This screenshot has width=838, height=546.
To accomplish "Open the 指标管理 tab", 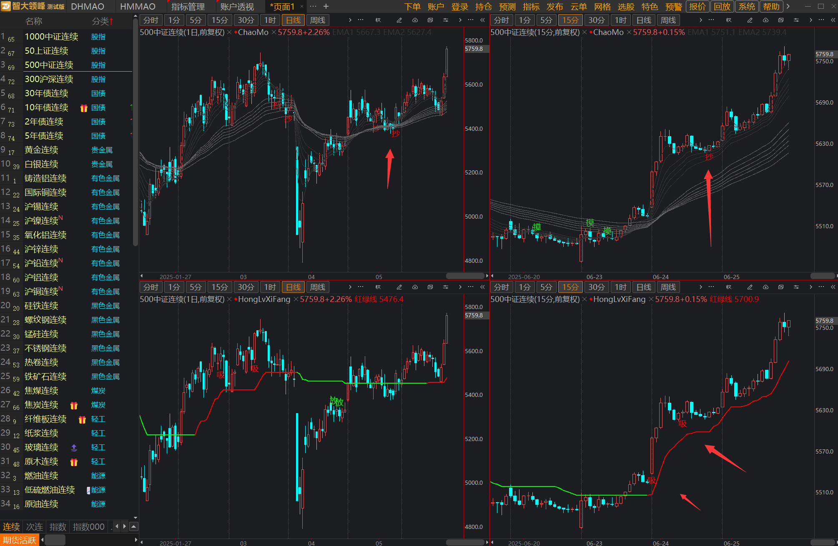I will [188, 7].
